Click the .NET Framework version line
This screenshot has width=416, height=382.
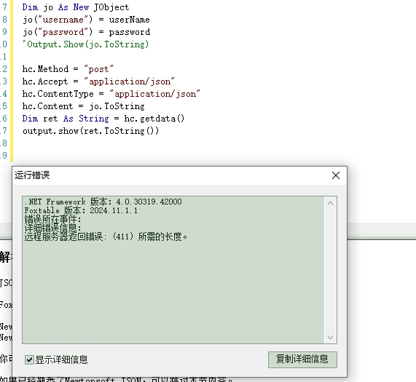point(103,202)
